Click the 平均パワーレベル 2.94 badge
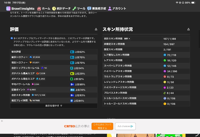Viewport: 200px width, 137px height. click(35, 84)
